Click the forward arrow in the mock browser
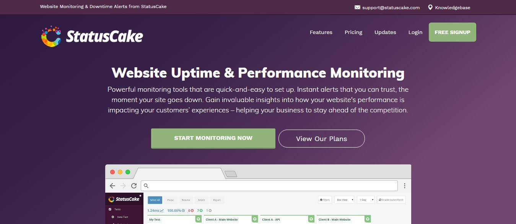Screen dimensions: 516x224 click(x=123, y=186)
